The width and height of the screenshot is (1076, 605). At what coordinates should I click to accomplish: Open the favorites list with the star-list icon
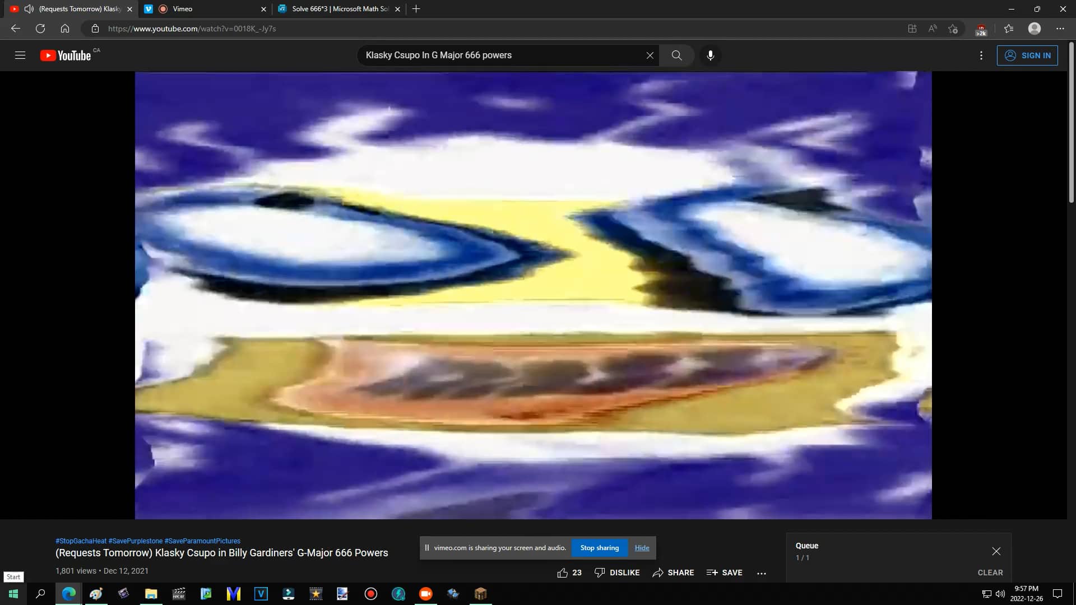(1009, 29)
